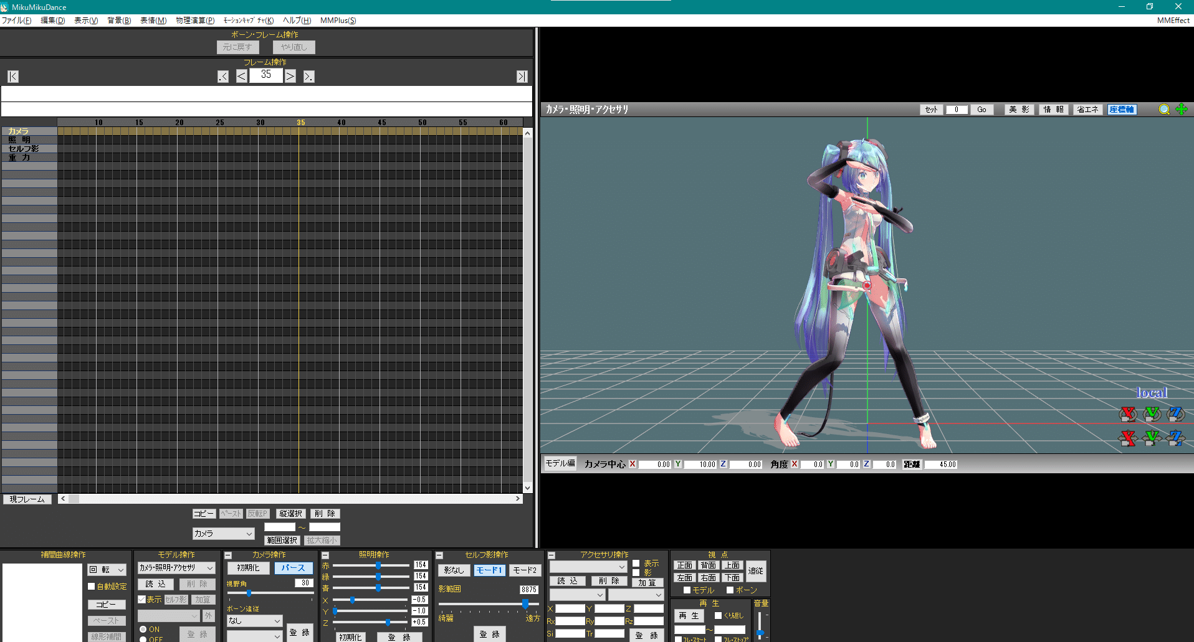Go to next keyframe with >. button

coord(309,77)
